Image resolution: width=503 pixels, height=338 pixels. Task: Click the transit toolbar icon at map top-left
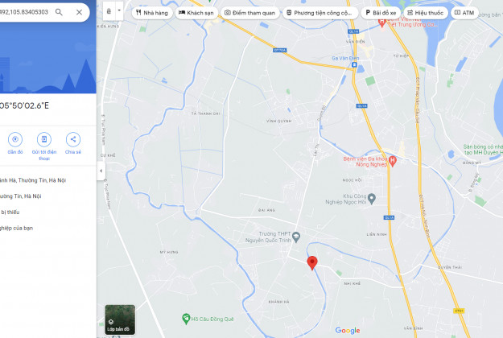tap(109, 11)
